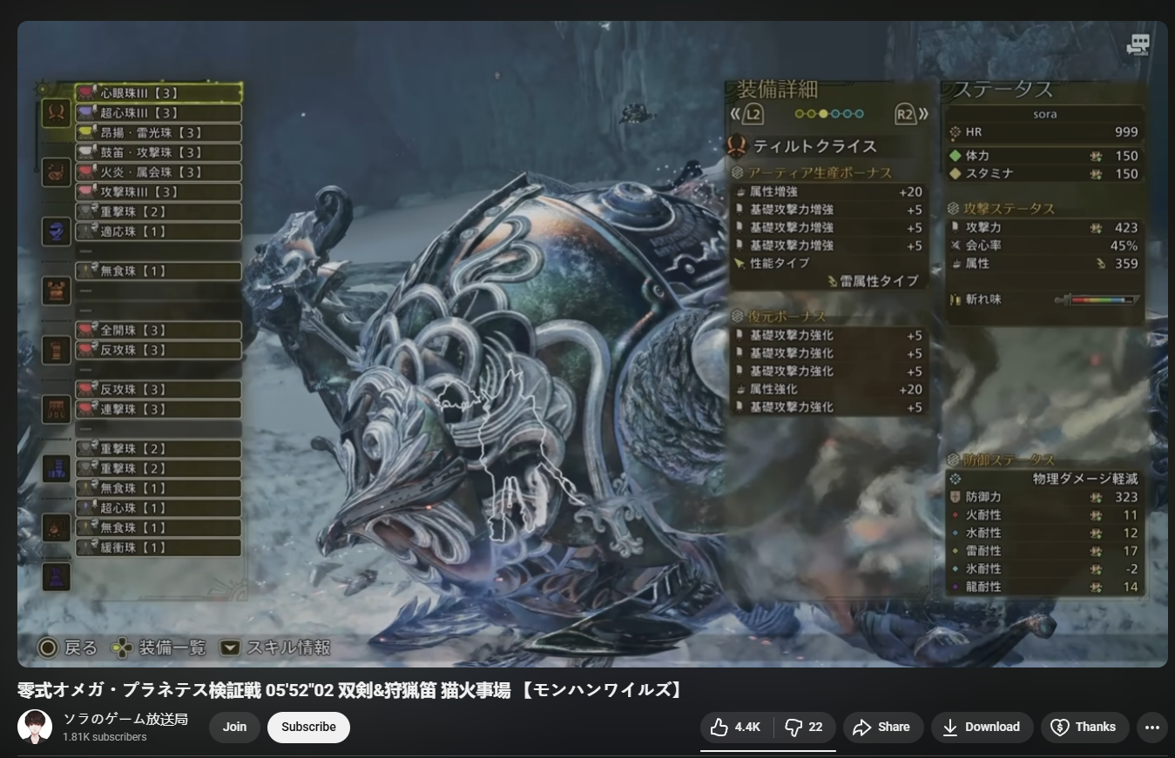Click the weapon icon beside ティルトクライス
Image resolution: width=1175 pixels, height=758 pixels.
point(738,144)
